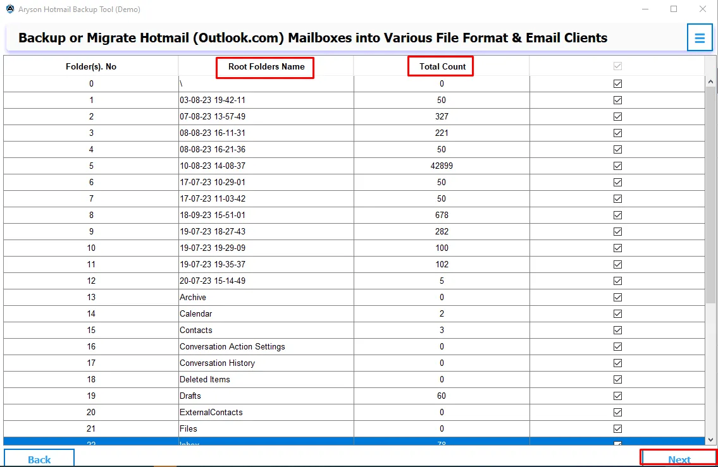Click the Conversation Action Settings folder name
The image size is (718, 467).
(x=232, y=347)
